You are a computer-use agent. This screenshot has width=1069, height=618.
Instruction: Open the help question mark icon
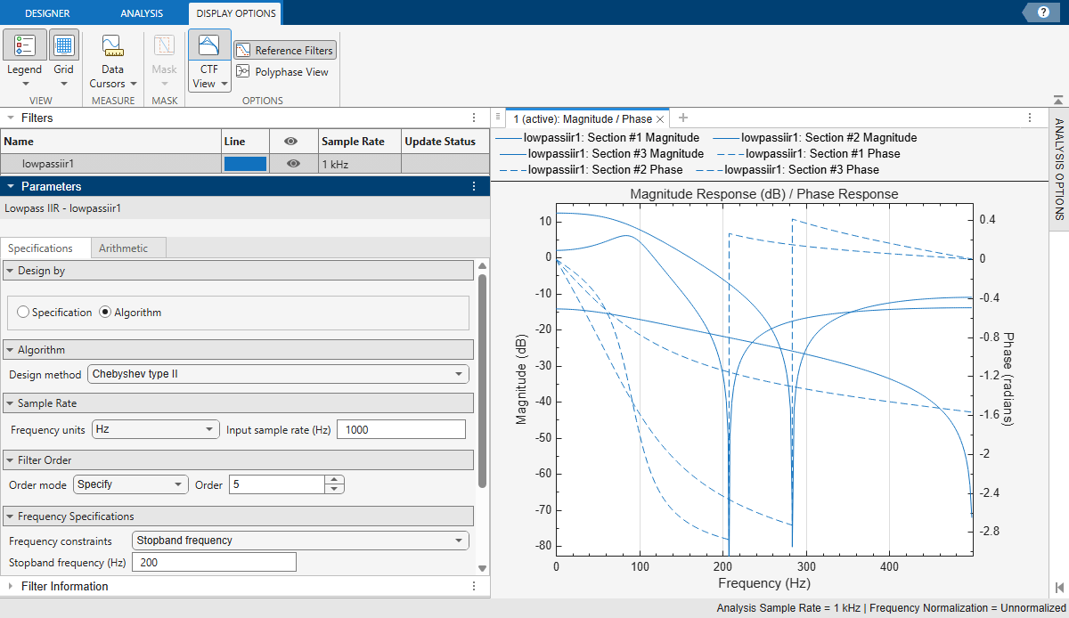click(x=1043, y=12)
